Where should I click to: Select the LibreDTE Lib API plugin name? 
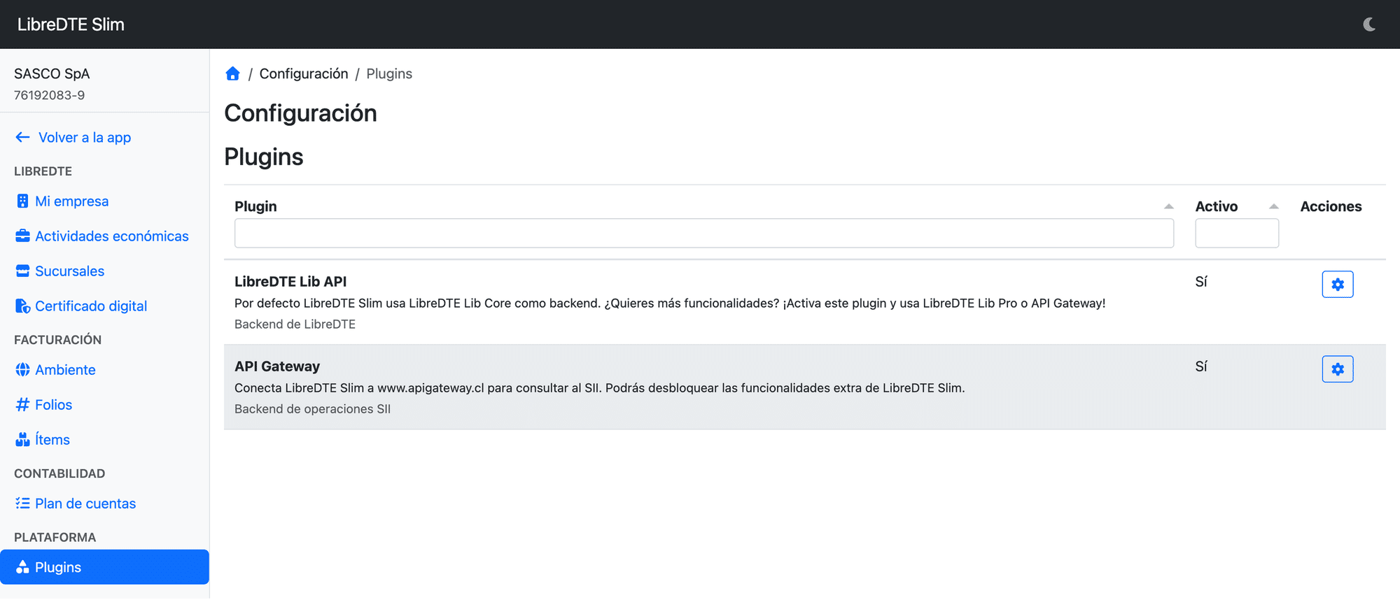(290, 282)
